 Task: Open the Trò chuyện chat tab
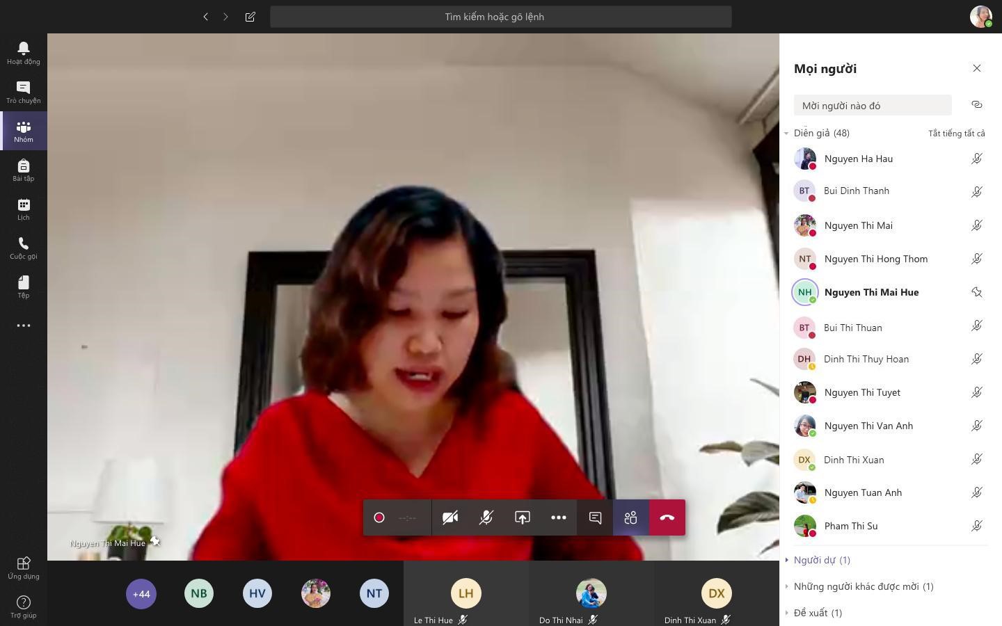[x=23, y=92]
